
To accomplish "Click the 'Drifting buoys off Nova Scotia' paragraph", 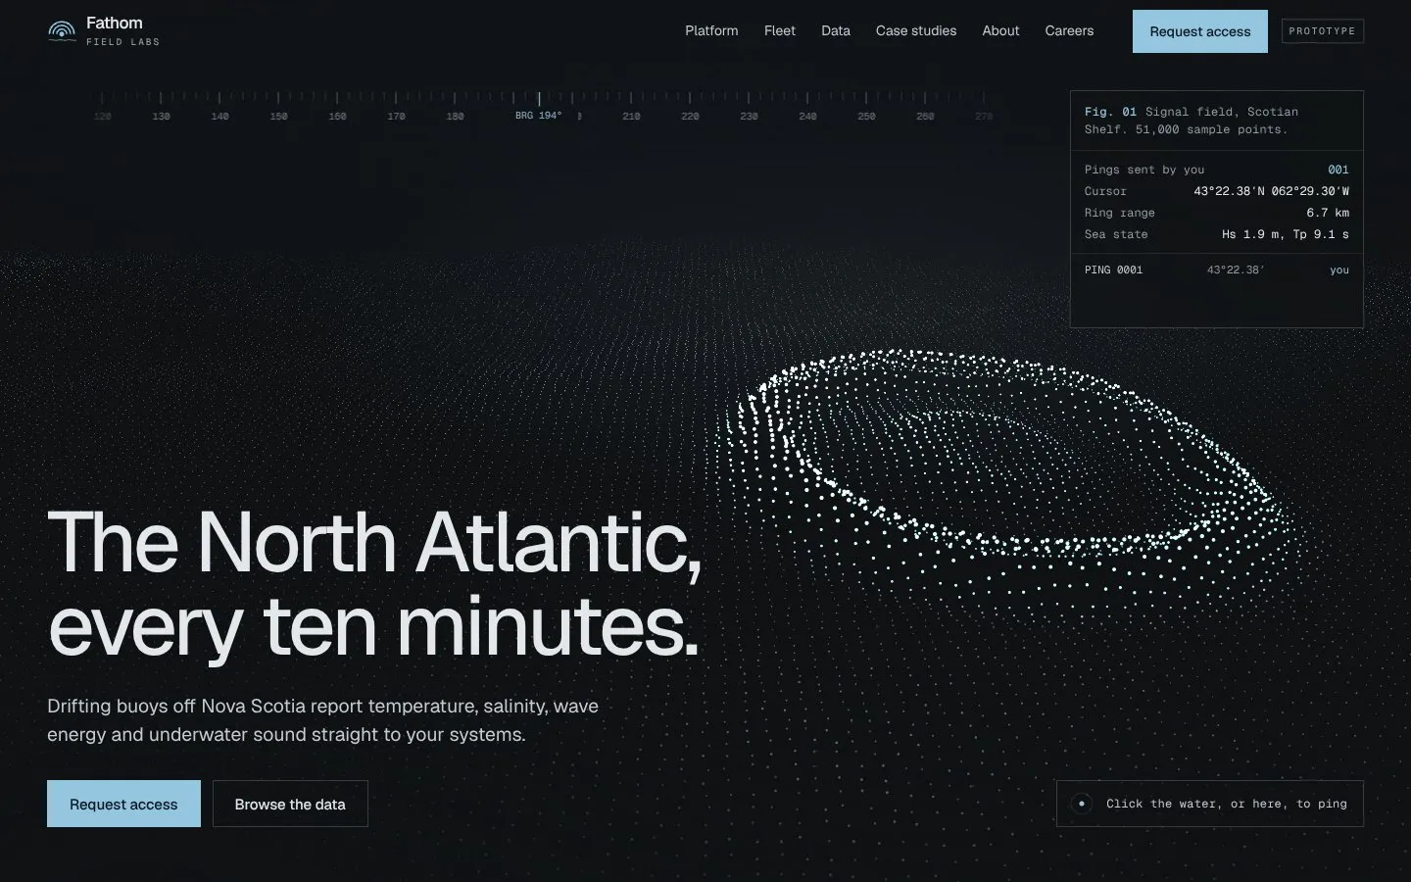I will point(322,720).
